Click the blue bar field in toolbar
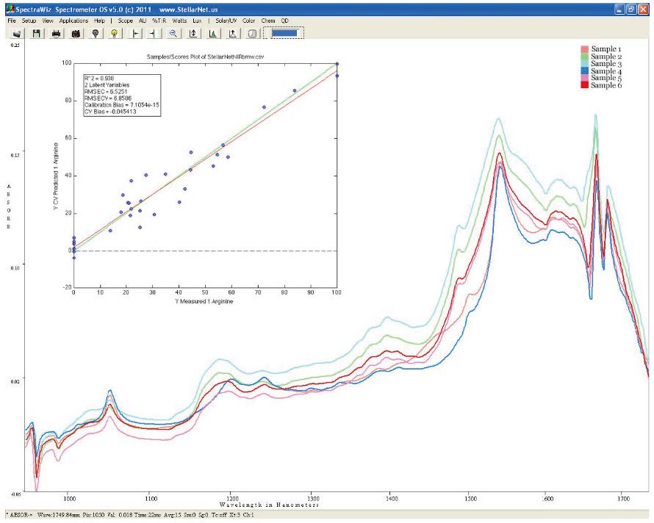Viewport: 654px width, 523px height. tap(285, 33)
